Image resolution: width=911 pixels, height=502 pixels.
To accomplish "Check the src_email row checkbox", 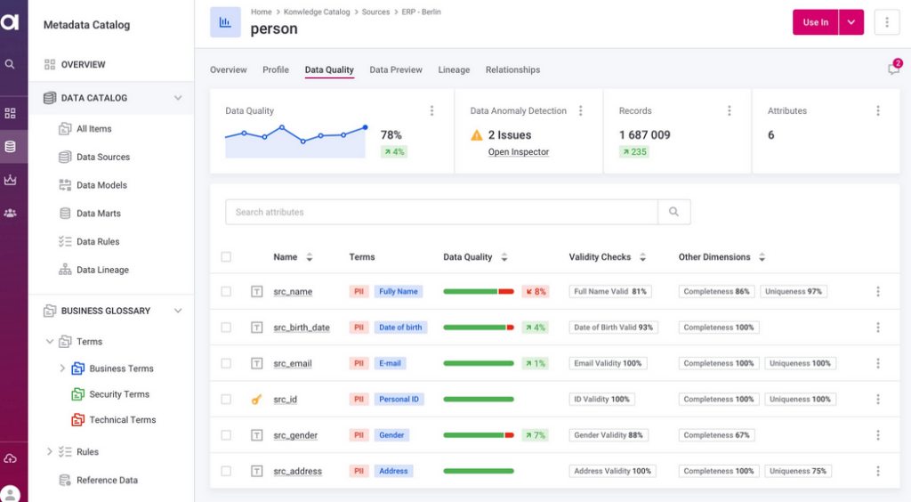I will 226,364.
